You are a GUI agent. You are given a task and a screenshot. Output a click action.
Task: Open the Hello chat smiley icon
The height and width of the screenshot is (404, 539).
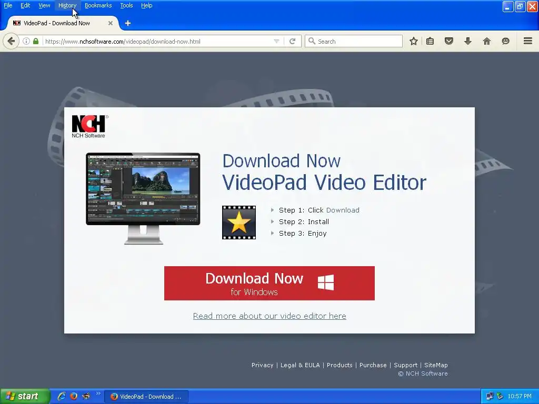505,41
